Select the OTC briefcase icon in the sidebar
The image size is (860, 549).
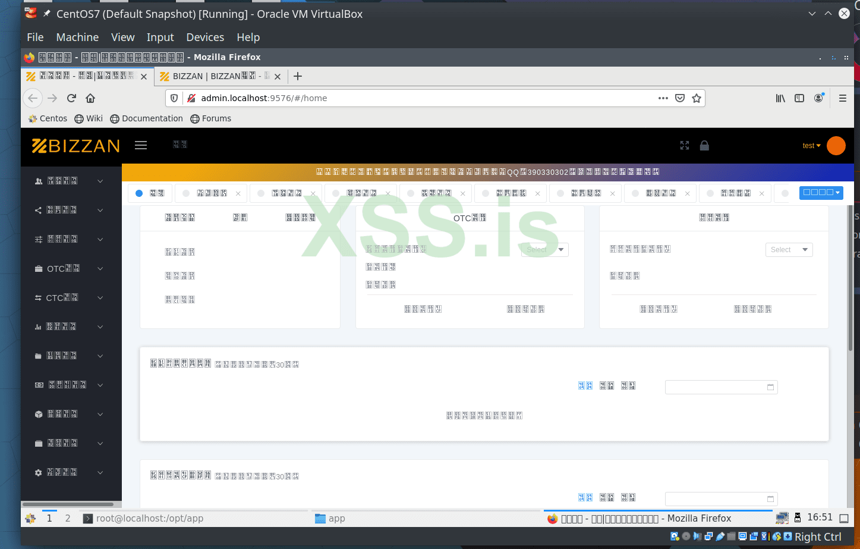pos(37,268)
